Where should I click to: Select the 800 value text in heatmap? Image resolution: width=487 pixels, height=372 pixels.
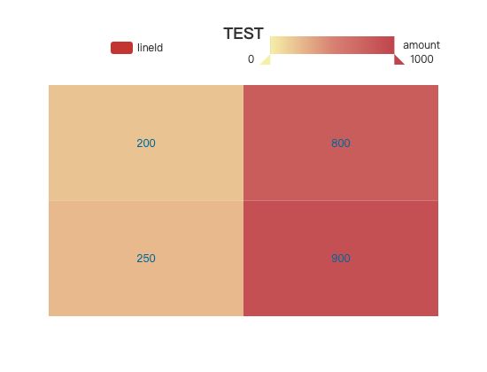[341, 143]
